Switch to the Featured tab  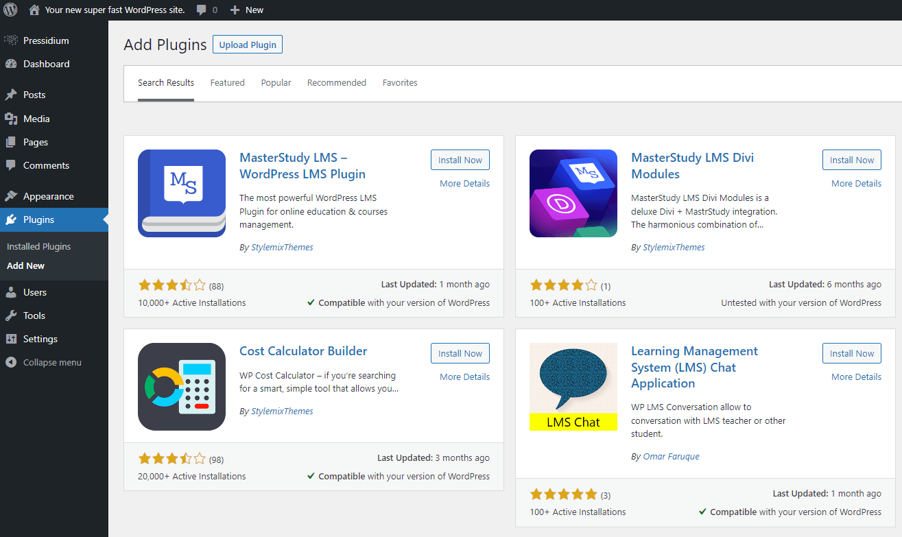[228, 83]
